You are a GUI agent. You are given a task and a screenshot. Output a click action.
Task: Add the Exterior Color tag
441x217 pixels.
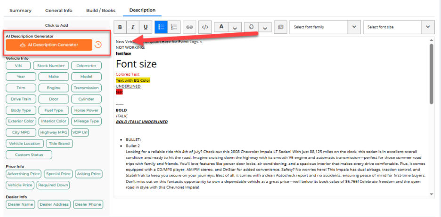point(21,121)
